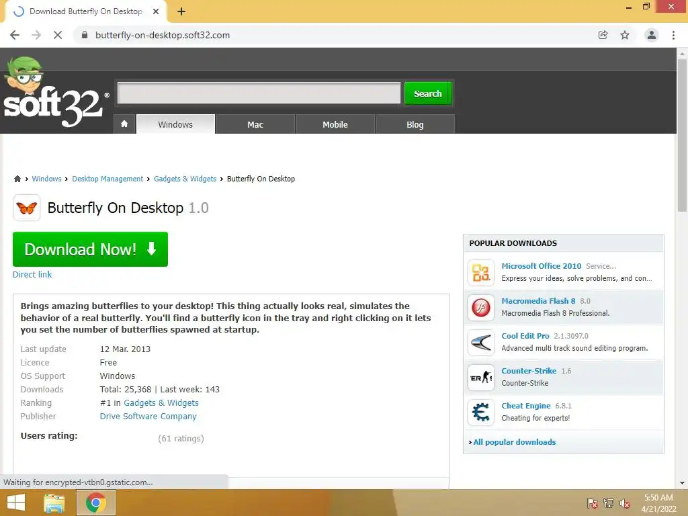The width and height of the screenshot is (688, 516).
Task: Select the Windows navigation tab
Action: 175,124
